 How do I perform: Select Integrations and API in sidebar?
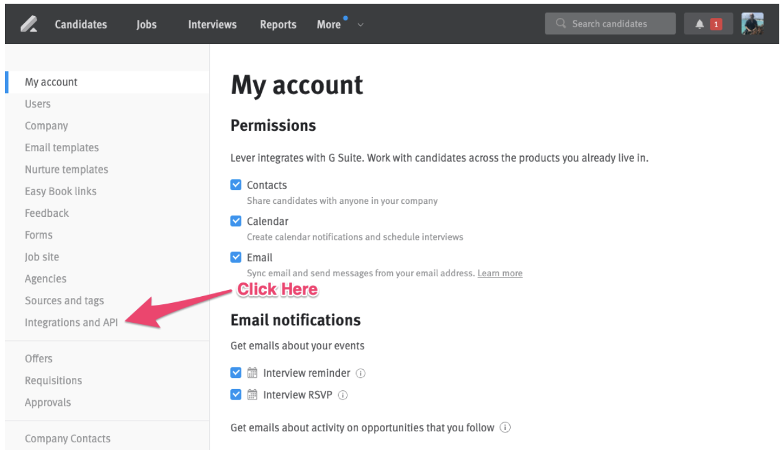(71, 322)
